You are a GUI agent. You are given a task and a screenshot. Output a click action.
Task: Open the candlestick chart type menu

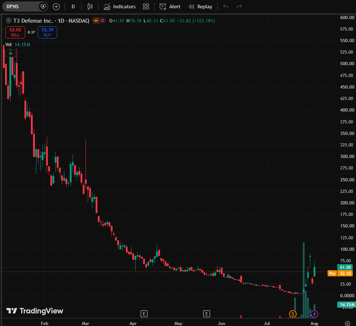90,6
